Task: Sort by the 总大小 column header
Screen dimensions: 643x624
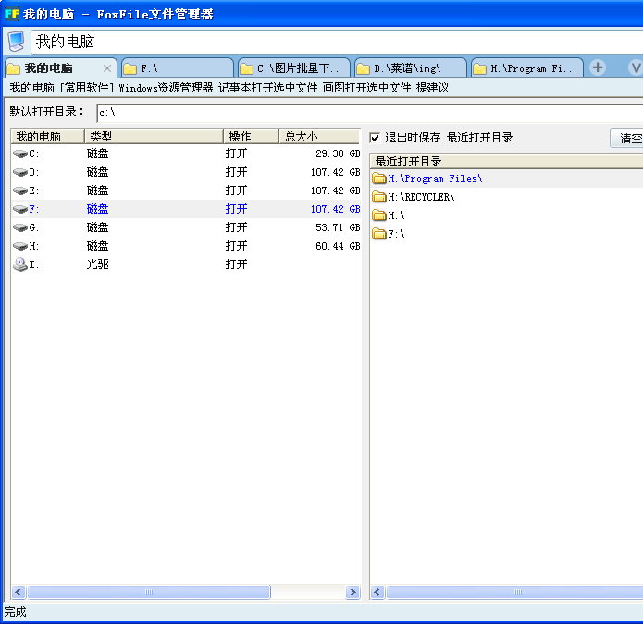Action: click(318, 137)
